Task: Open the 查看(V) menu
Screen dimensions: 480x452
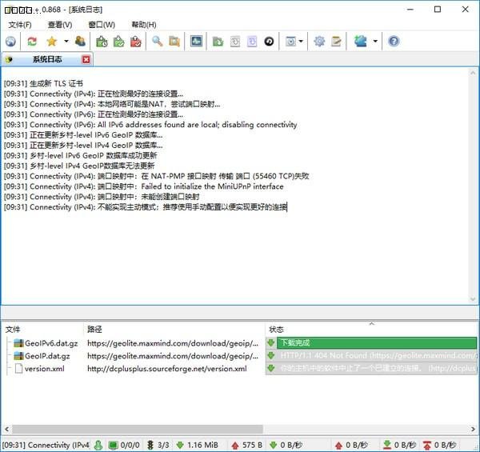Action: click(60, 25)
